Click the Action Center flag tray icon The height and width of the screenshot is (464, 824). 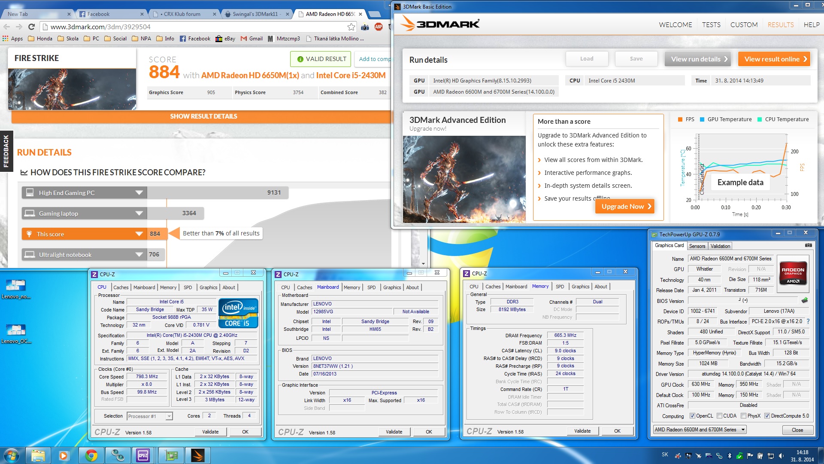click(x=750, y=456)
